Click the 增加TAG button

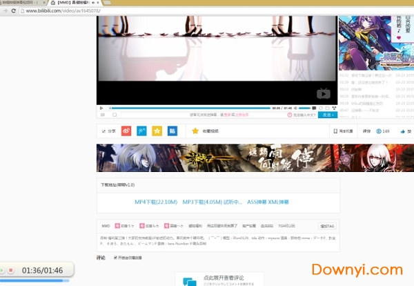(327, 226)
